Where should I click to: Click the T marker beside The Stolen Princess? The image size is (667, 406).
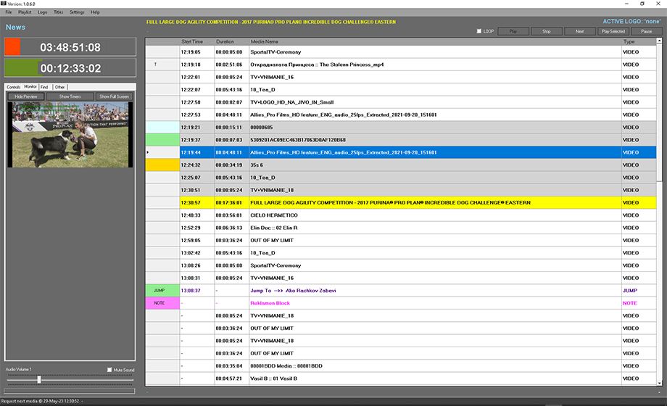(x=155, y=65)
